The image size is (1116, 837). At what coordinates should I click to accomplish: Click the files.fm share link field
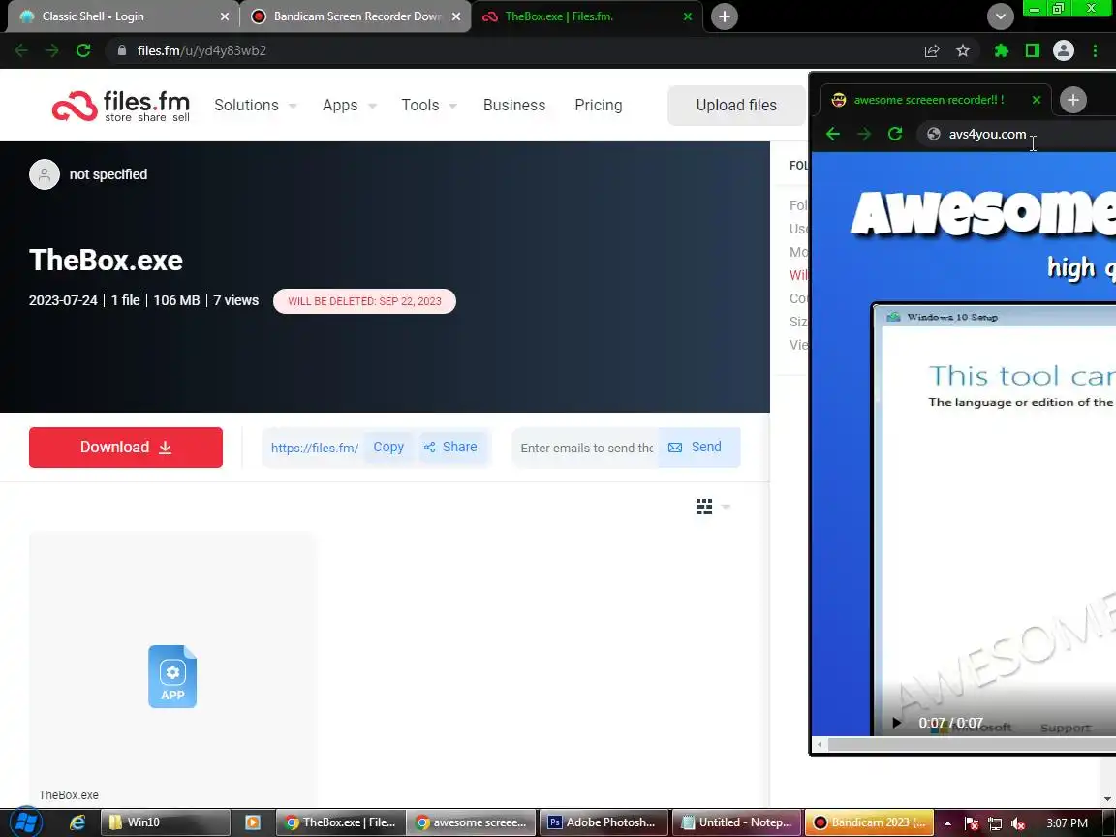tap(315, 448)
